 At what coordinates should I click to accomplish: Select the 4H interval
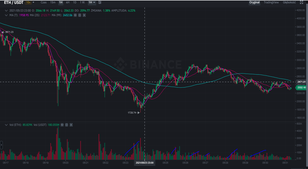tap(68, 3)
